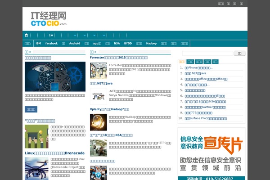270x180 pixels.
Task: Expand the first dropdown arrow in navigation bar
Action: coord(75,35)
